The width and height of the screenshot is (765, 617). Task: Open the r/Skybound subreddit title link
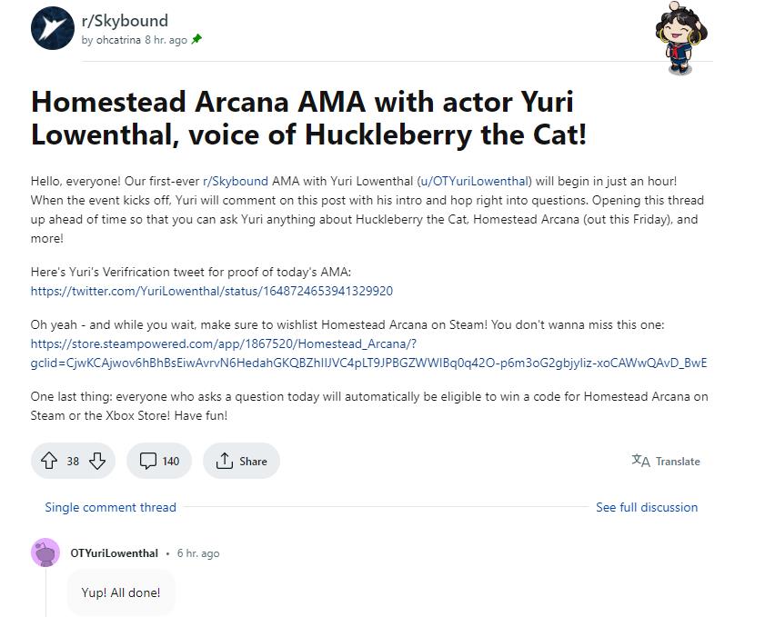pos(125,20)
